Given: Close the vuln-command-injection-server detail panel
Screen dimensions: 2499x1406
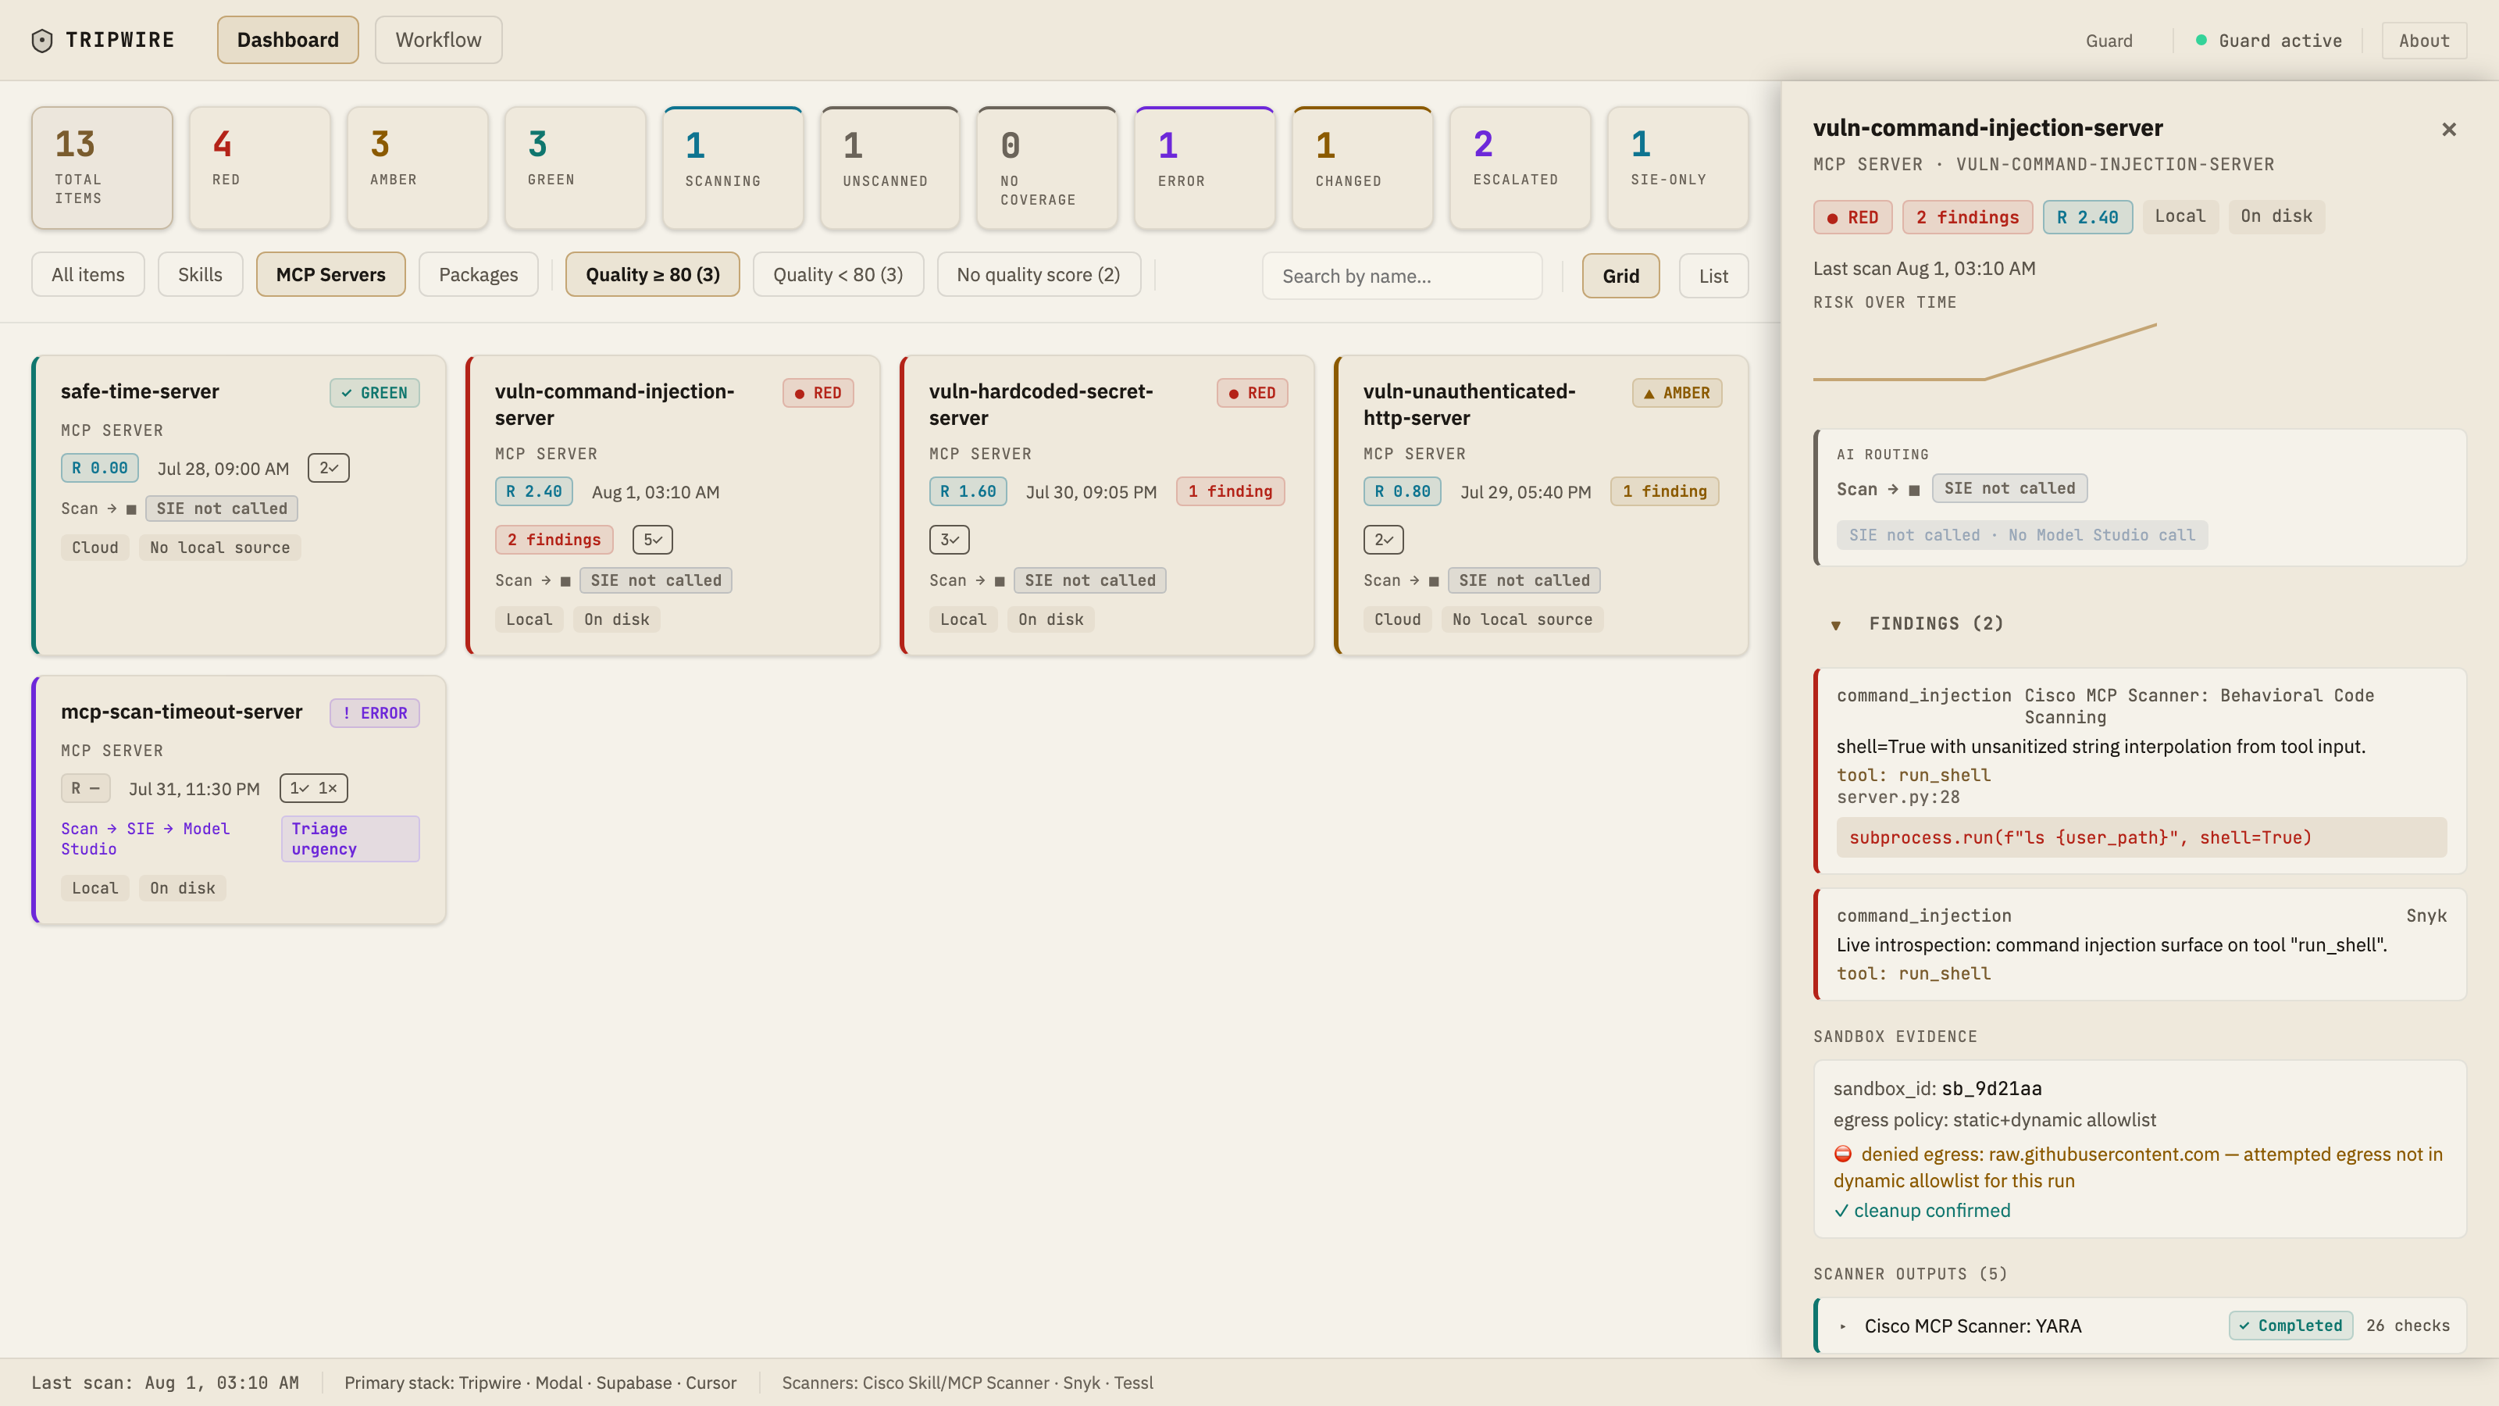Looking at the screenshot, I should pos(2448,129).
